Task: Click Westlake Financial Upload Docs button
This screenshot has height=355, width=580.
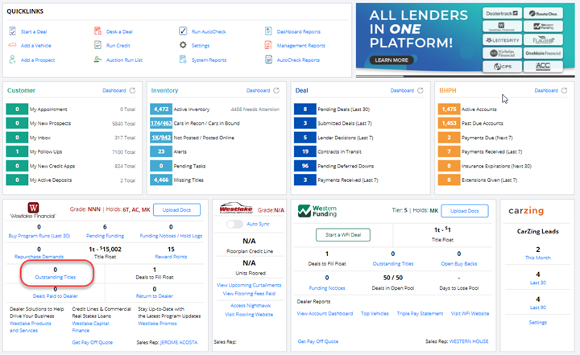Action: (x=176, y=209)
